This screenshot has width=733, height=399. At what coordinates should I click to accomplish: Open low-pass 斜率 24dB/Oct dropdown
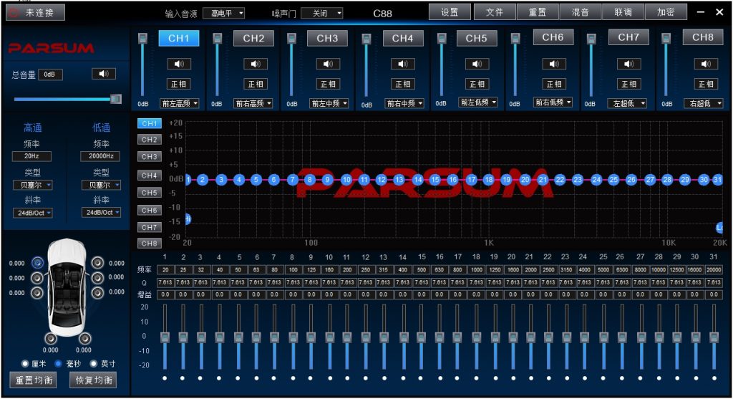[101, 212]
